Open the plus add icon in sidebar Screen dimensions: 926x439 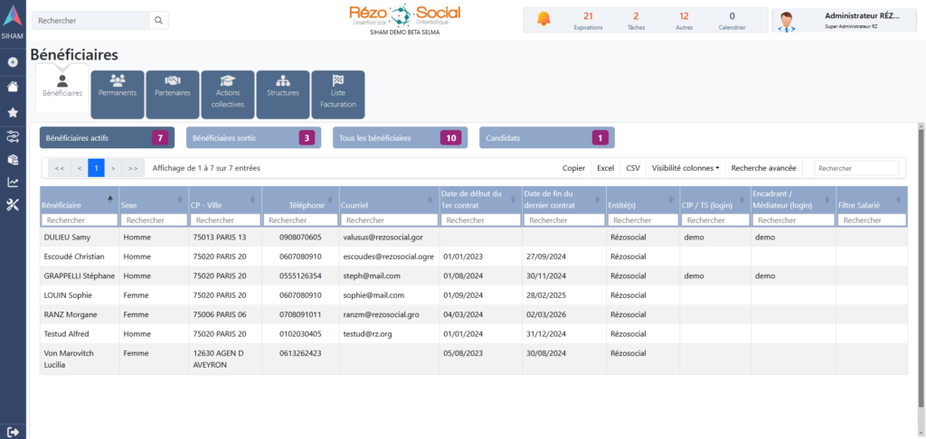tap(13, 62)
